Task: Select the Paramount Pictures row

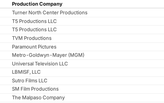Action: click(x=34, y=47)
